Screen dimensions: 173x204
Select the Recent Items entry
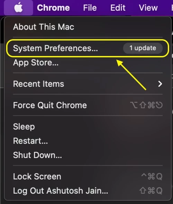pos(88,84)
